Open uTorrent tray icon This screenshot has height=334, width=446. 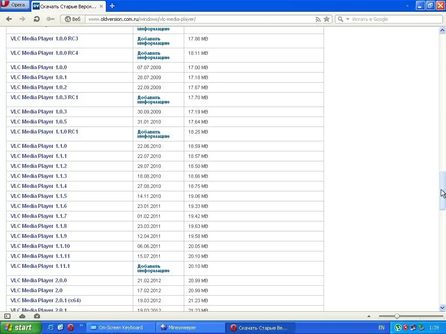398,328
